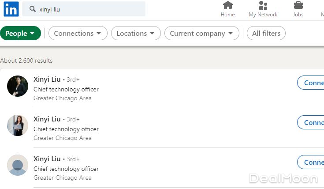The image size is (324, 189).
Task: Click Connect for the third Xinyi Liu
Action: 311,163
